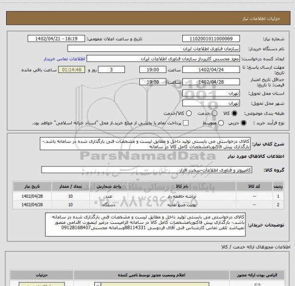Click unit cell عدد in row 1
The width and height of the screenshot is (295, 286).
[x=109, y=196]
